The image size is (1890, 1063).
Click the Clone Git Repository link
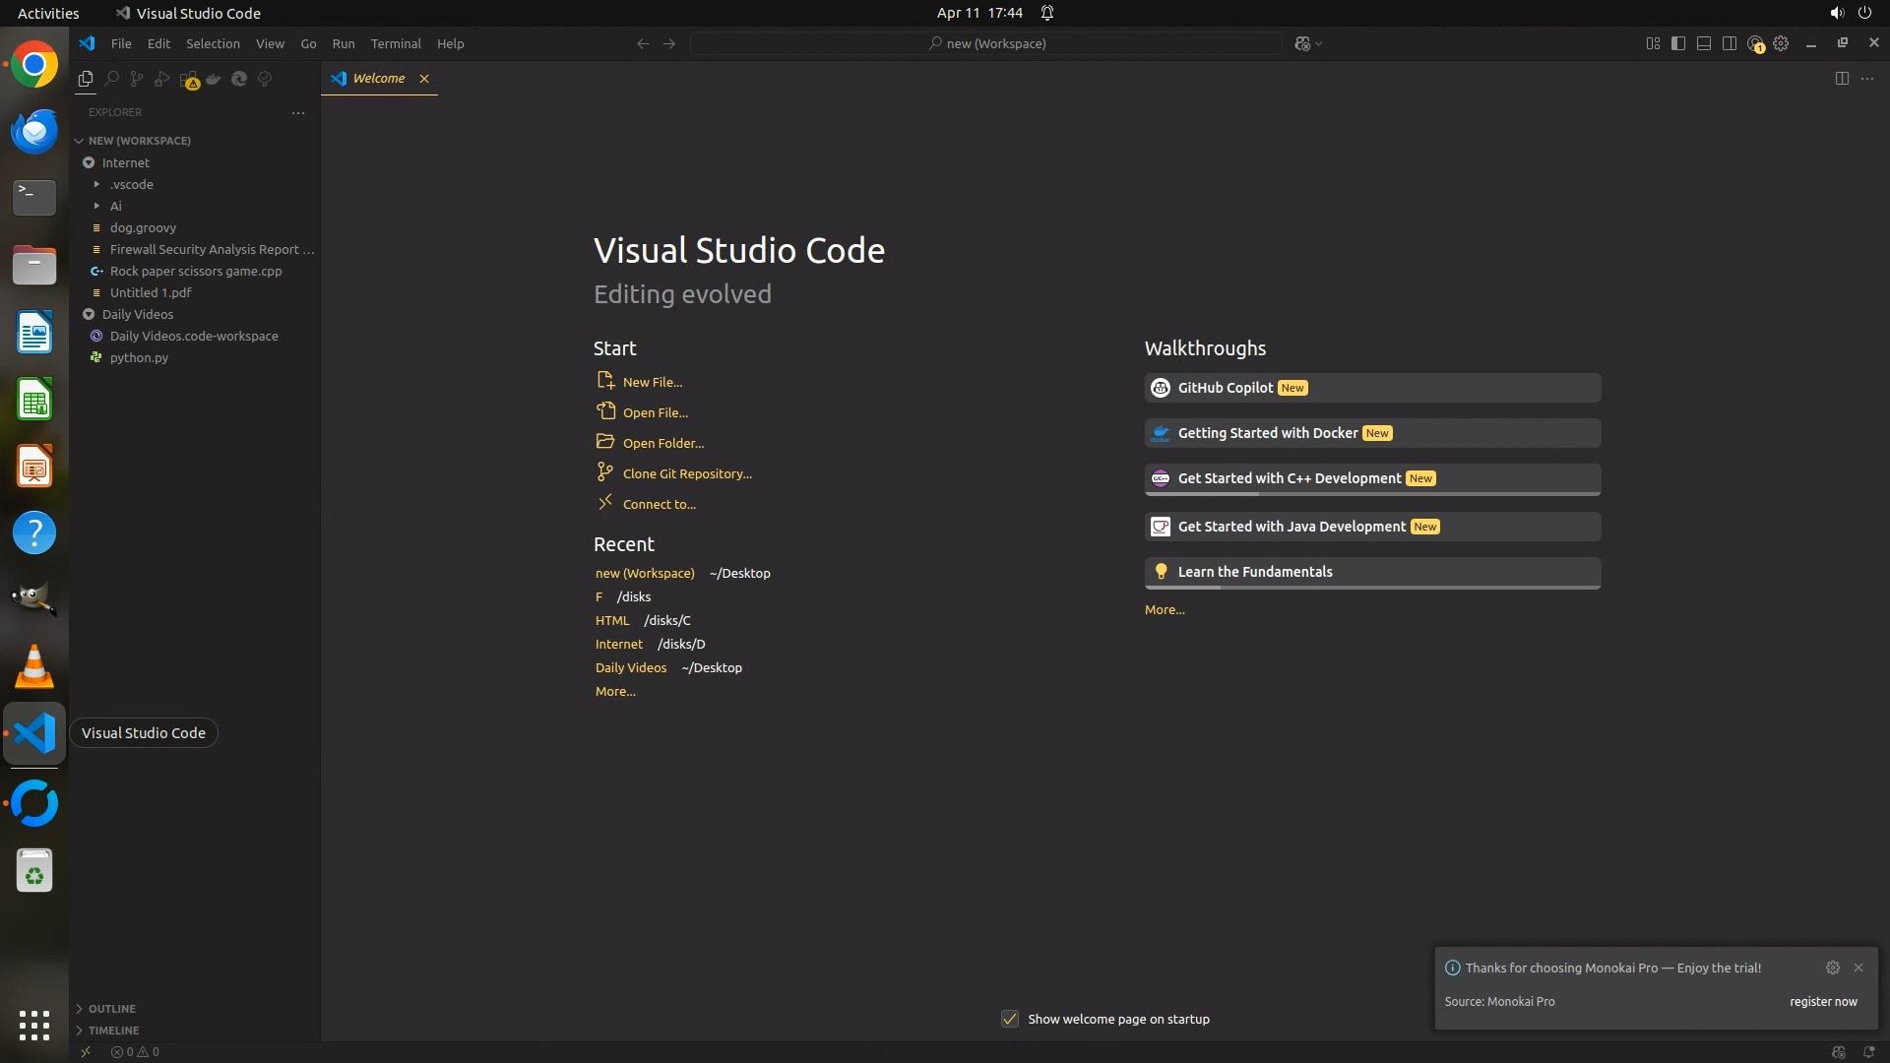point(687,473)
